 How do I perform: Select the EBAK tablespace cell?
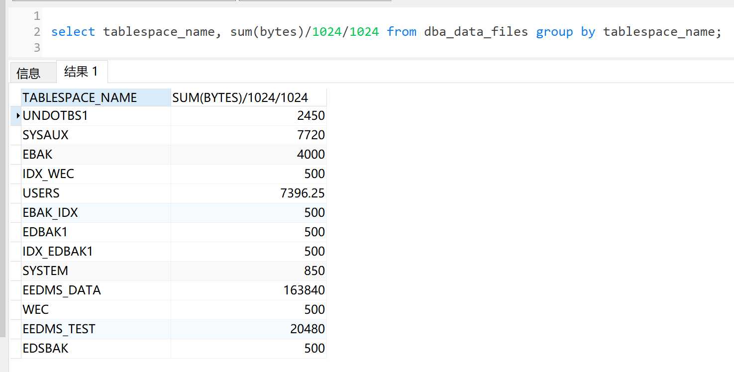coord(96,155)
